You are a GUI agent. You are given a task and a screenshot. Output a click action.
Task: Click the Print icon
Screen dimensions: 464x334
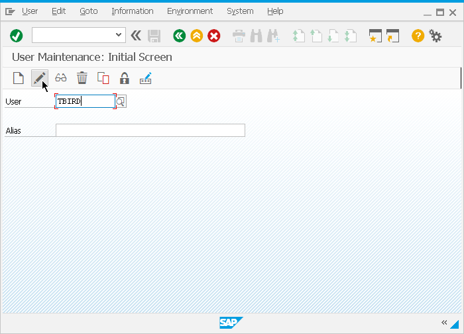click(239, 36)
